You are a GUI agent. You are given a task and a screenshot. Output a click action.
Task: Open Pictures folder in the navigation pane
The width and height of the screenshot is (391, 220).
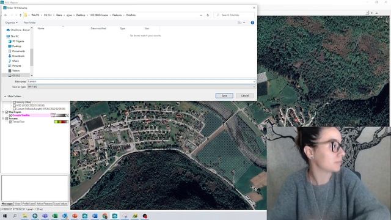[15, 66]
